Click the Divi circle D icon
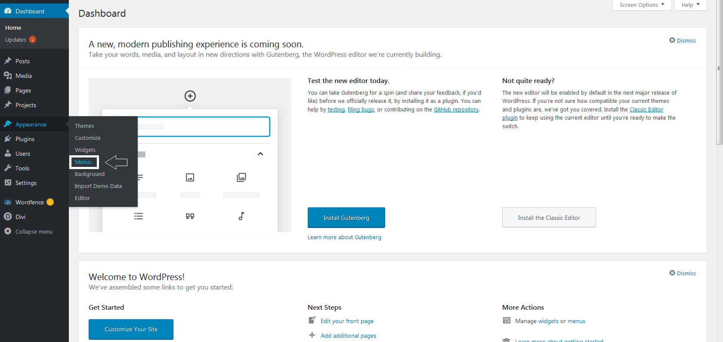This screenshot has height=342, width=723. (8, 217)
